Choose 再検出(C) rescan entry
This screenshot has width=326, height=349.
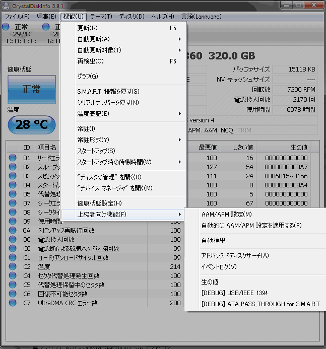pos(123,61)
